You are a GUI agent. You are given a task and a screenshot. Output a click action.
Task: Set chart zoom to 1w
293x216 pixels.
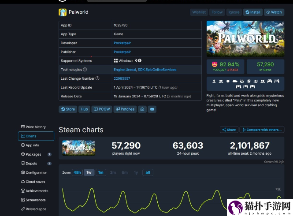(89, 172)
